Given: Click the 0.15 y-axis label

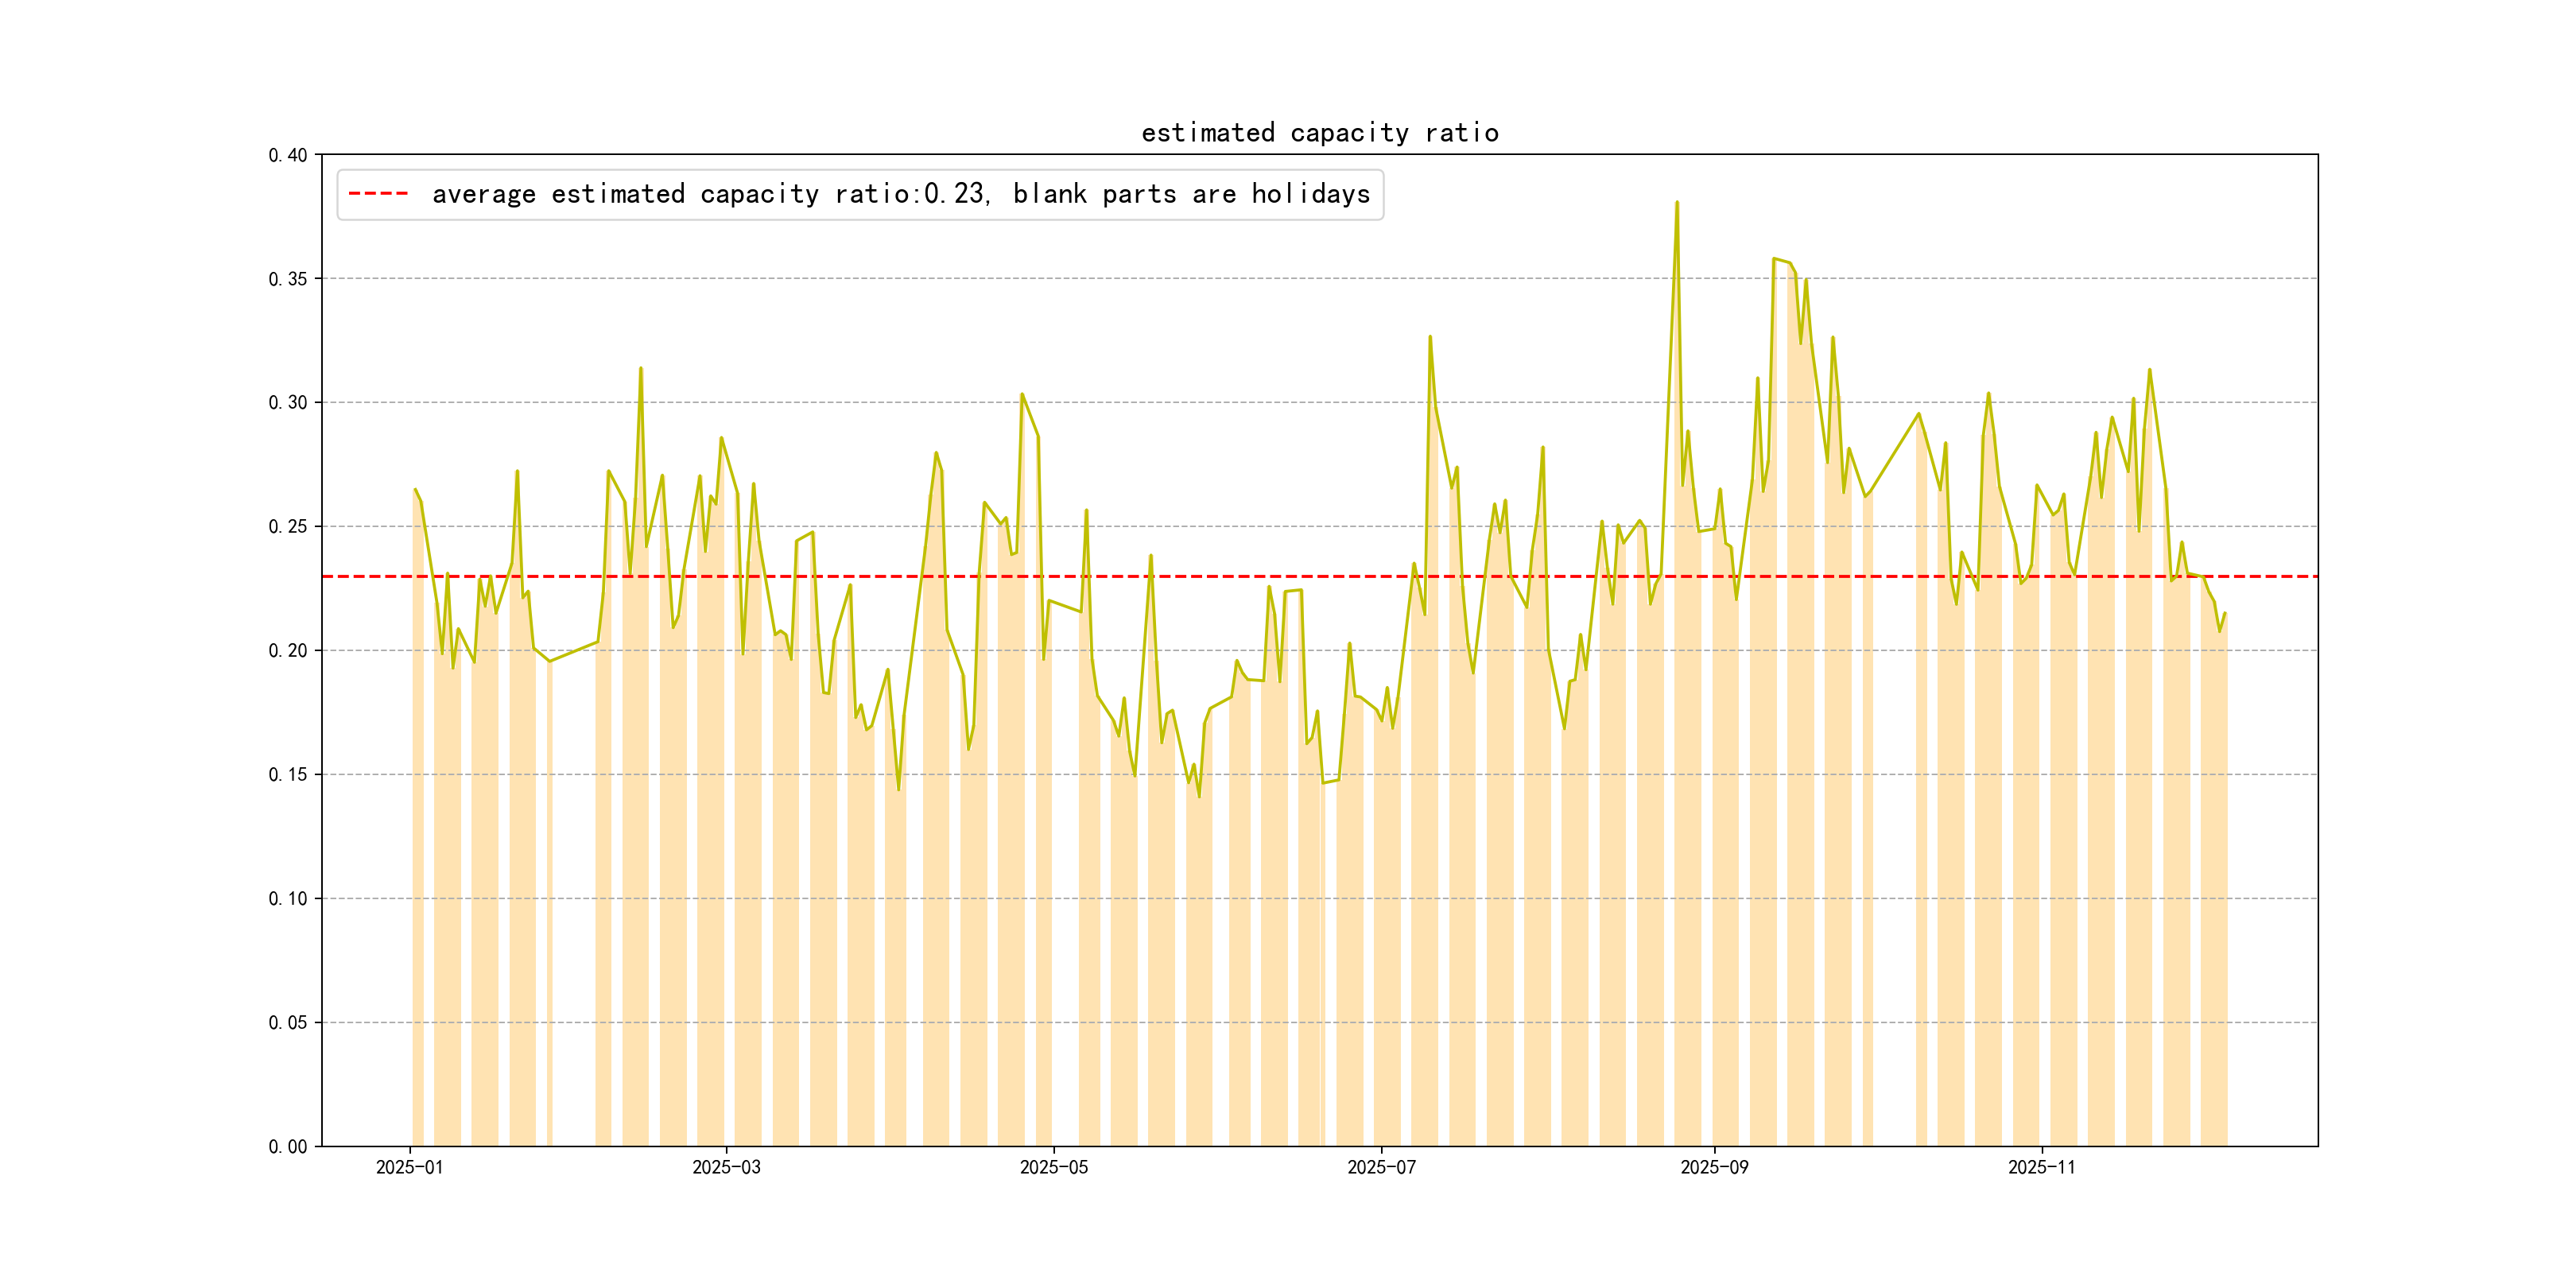Looking at the screenshot, I should 288,775.
